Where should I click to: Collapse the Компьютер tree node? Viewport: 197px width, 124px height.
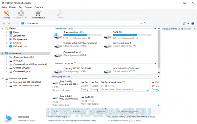point(2,53)
